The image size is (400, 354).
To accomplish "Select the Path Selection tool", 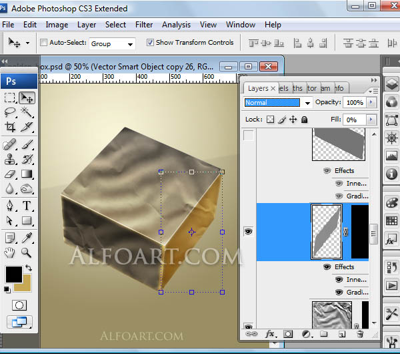I will pyautogui.click(x=10, y=221).
